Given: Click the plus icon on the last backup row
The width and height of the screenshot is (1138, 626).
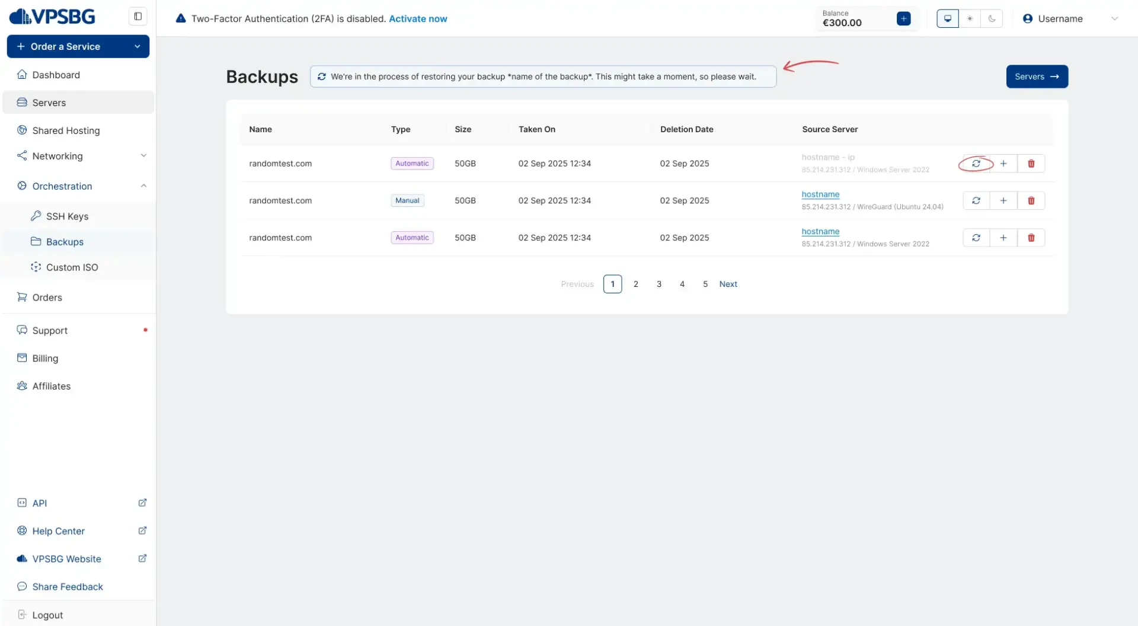Looking at the screenshot, I should (1003, 237).
